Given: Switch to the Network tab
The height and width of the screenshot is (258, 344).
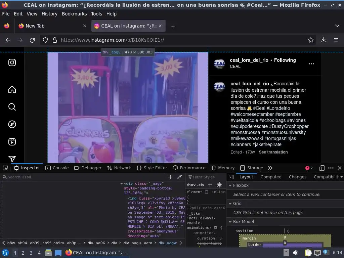Looking at the screenshot, I should (119, 168).
